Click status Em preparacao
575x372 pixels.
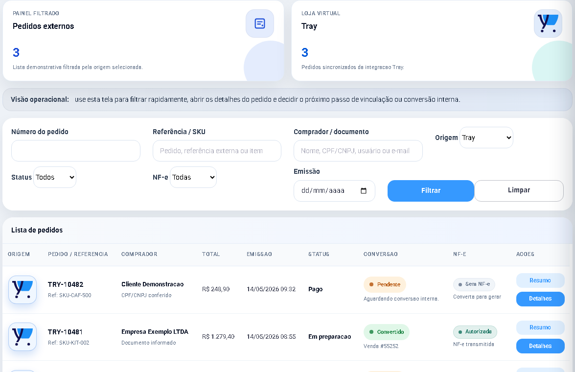point(330,336)
